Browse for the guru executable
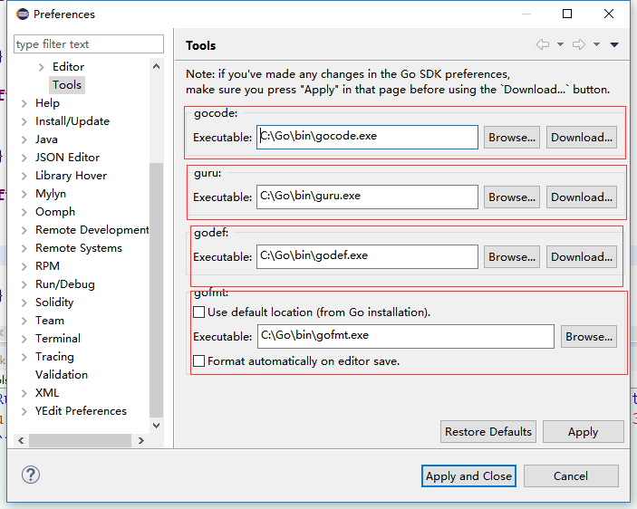This screenshot has width=637, height=509. pyautogui.click(x=512, y=197)
